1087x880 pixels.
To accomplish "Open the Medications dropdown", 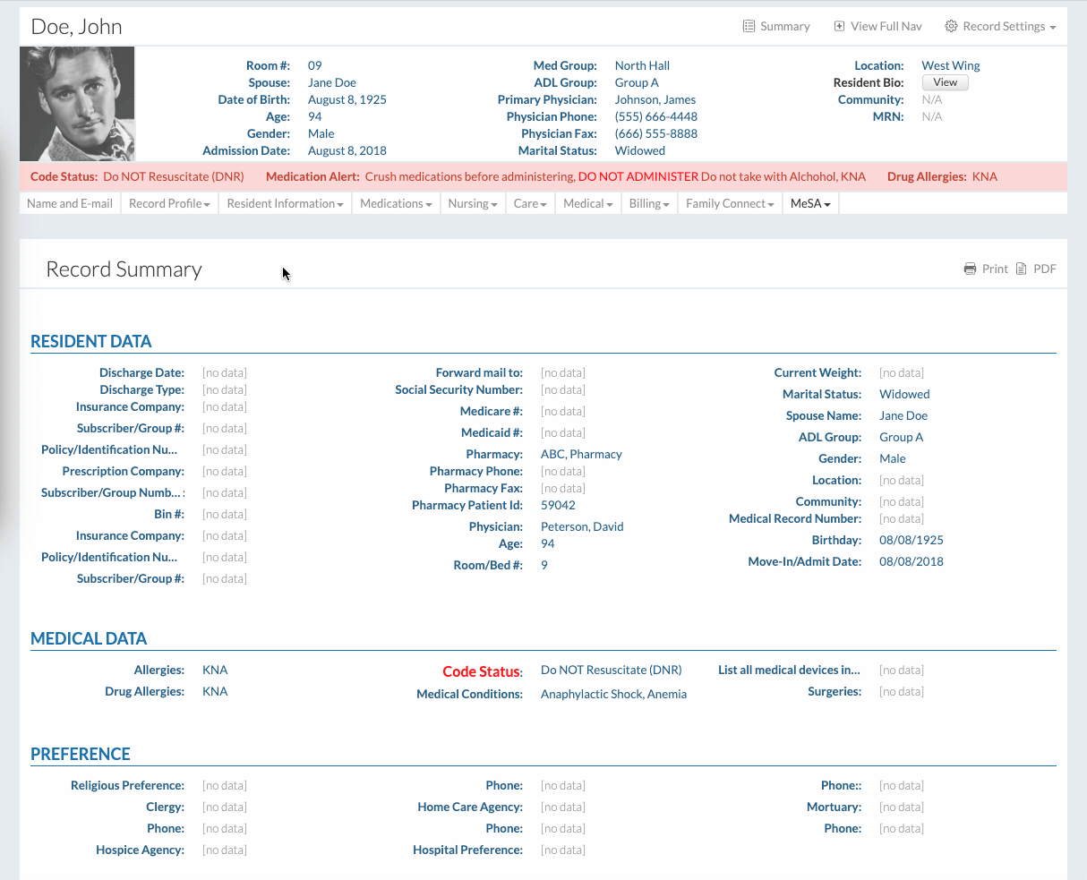I will (396, 204).
